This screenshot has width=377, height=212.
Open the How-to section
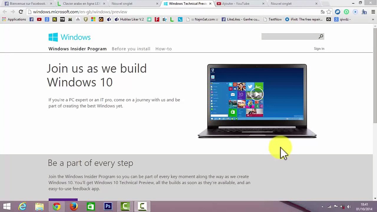point(163,49)
